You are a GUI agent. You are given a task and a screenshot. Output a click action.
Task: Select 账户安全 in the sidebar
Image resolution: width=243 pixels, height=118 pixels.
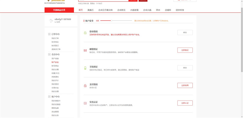pos(55,62)
